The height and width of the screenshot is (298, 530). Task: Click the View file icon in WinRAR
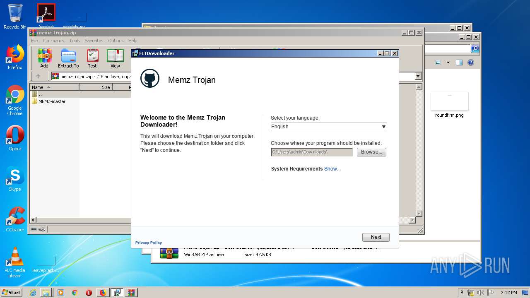pos(115,58)
